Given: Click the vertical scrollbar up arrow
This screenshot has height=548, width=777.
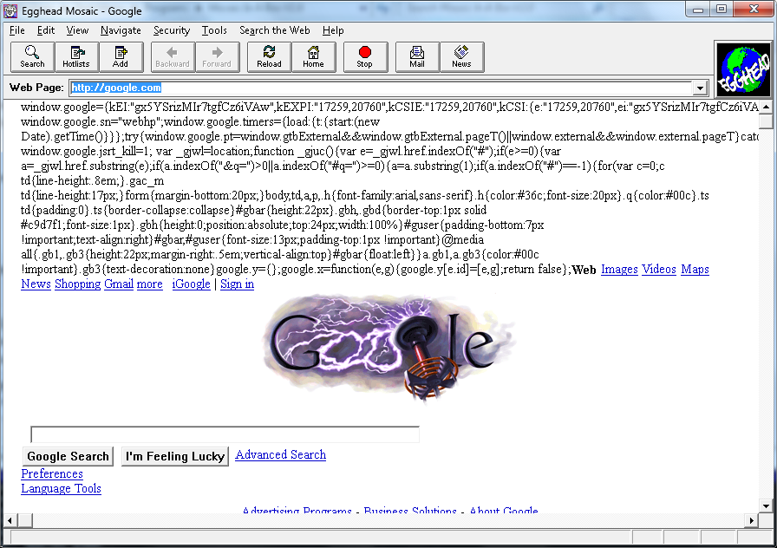Looking at the screenshot, I should pyautogui.click(x=766, y=107).
